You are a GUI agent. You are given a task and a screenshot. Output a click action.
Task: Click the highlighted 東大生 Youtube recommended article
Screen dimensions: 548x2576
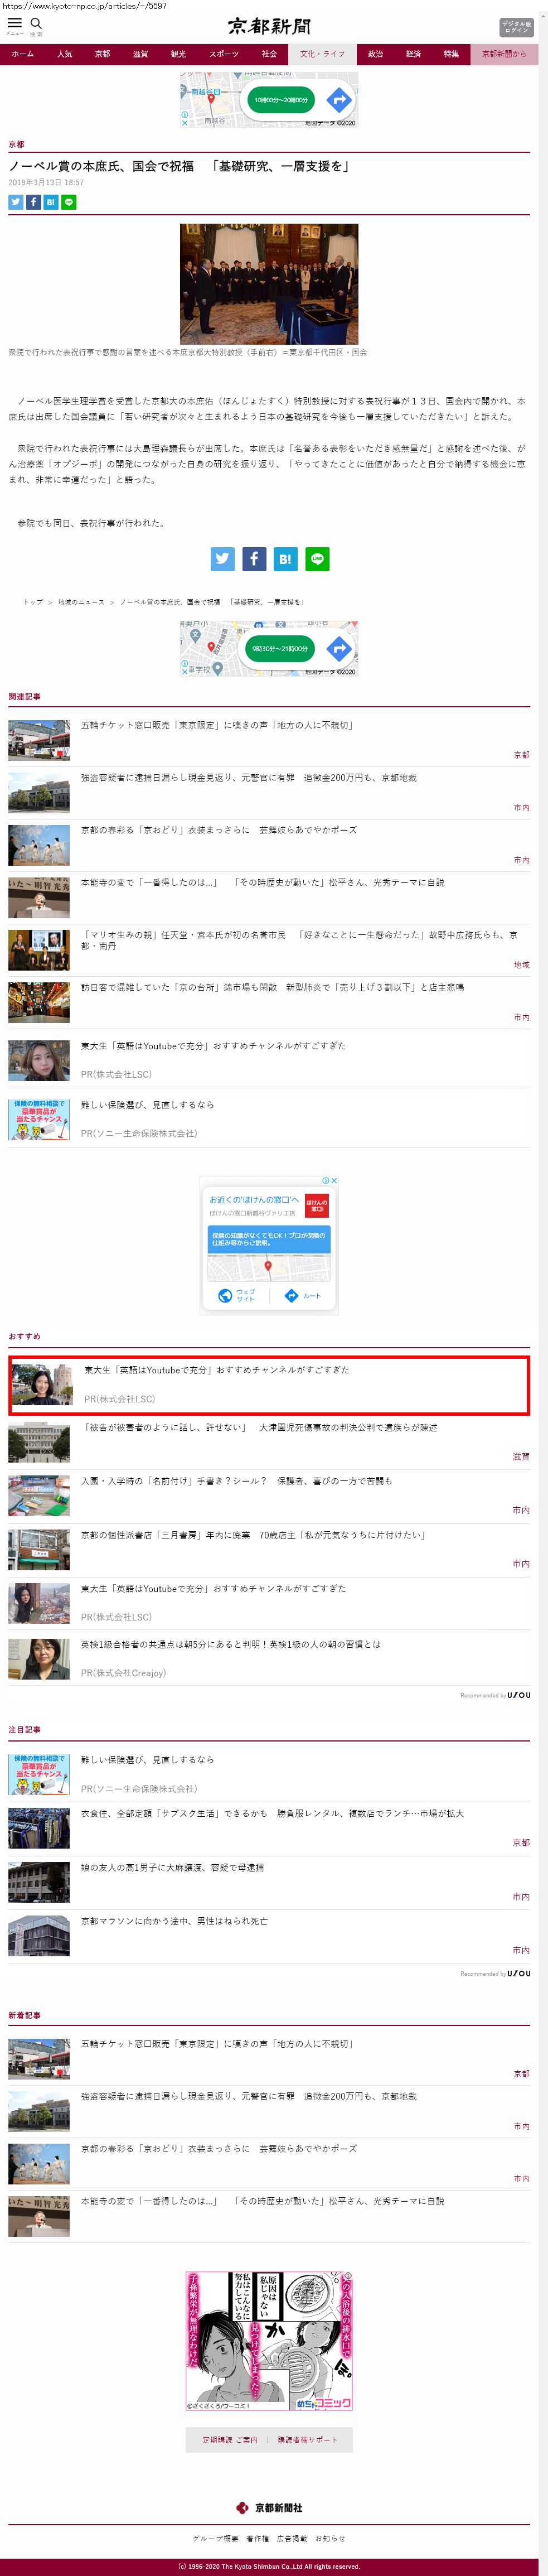pyautogui.click(x=269, y=1385)
